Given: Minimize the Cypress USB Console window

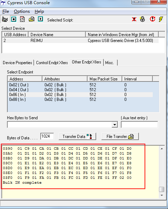Looking at the screenshot, I should (x=136, y=2).
